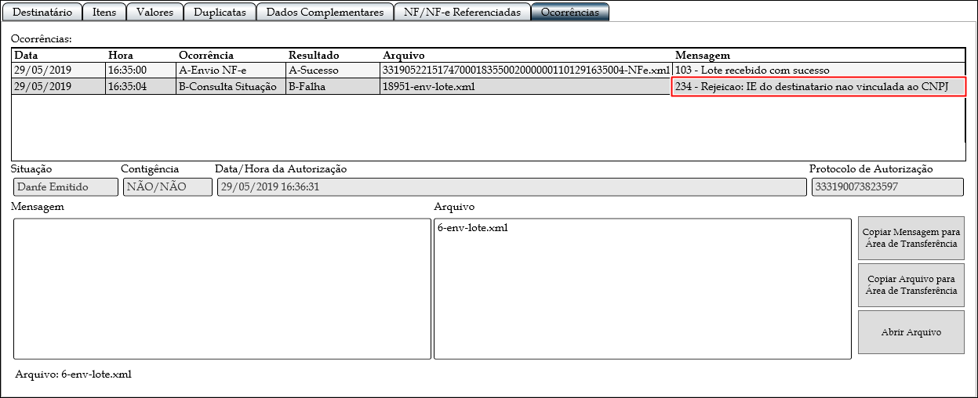The width and height of the screenshot is (978, 398).
Task: Click the A-Sucesso result cell
Action: click(x=333, y=71)
